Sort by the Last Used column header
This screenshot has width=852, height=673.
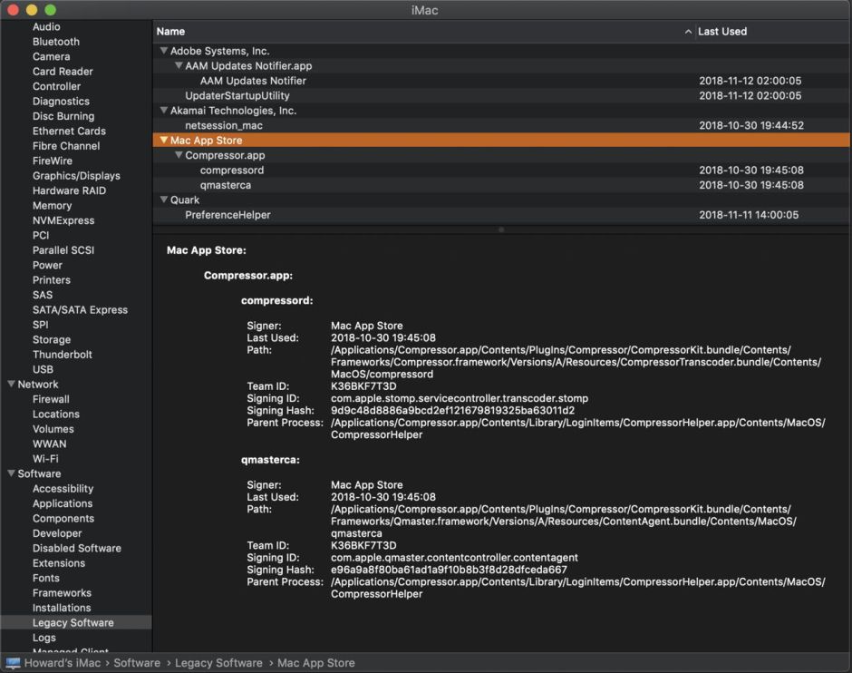pyautogui.click(x=721, y=32)
